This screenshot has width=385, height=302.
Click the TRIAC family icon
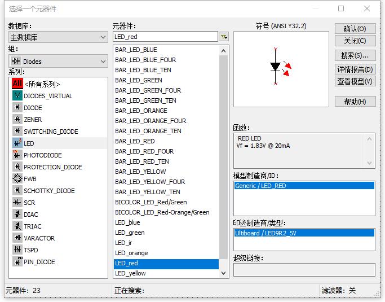(x=17, y=226)
